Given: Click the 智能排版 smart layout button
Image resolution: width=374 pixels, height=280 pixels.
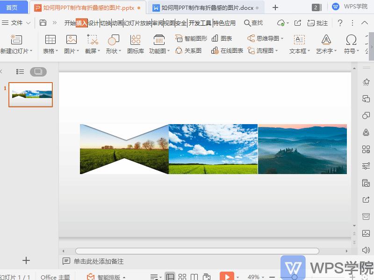Looking at the screenshot, I should 108,276.
